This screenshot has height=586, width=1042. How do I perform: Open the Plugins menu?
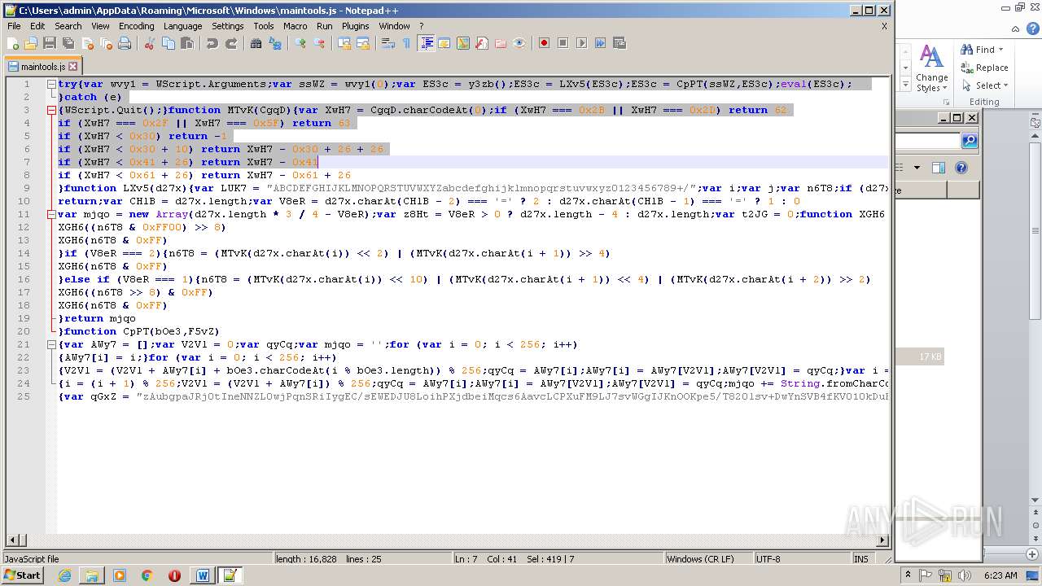355,26
